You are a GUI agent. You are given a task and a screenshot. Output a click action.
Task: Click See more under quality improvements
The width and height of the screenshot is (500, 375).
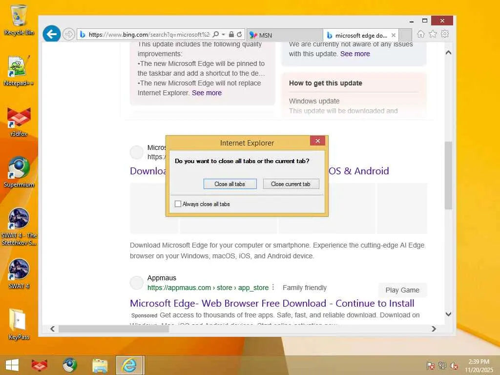click(207, 93)
